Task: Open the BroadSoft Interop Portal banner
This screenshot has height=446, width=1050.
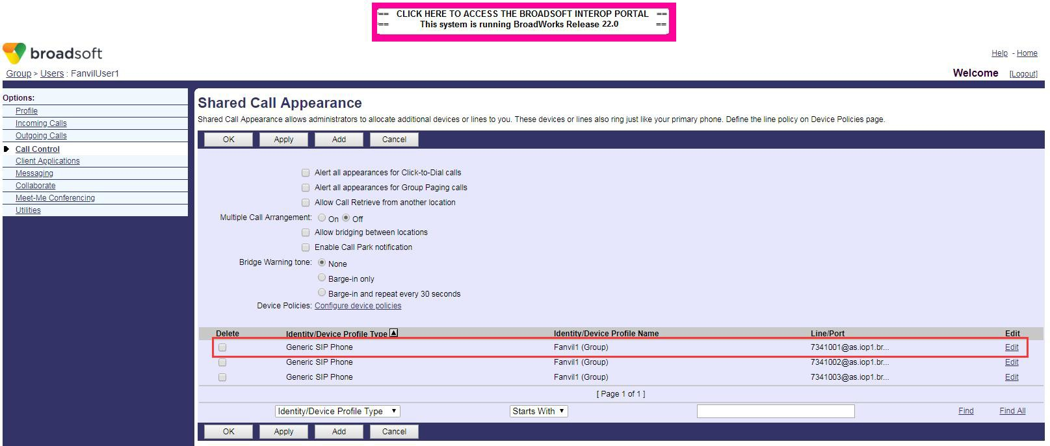Action: [x=523, y=19]
